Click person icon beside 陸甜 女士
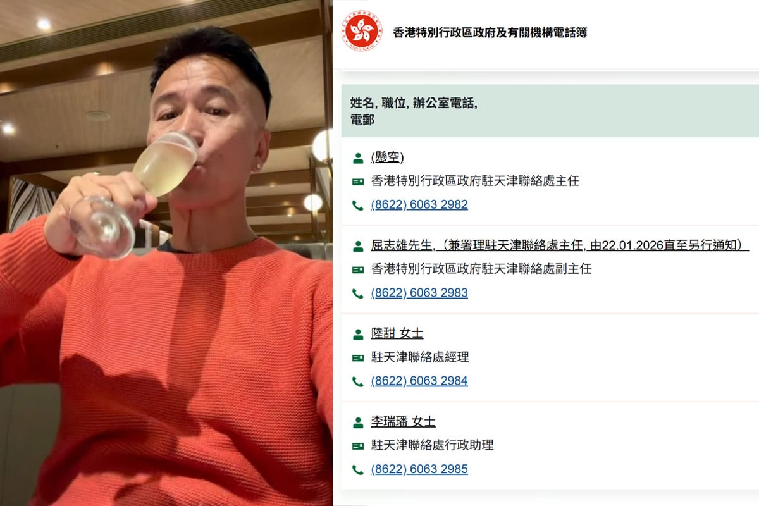This screenshot has width=759, height=506. pyautogui.click(x=358, y=333)
